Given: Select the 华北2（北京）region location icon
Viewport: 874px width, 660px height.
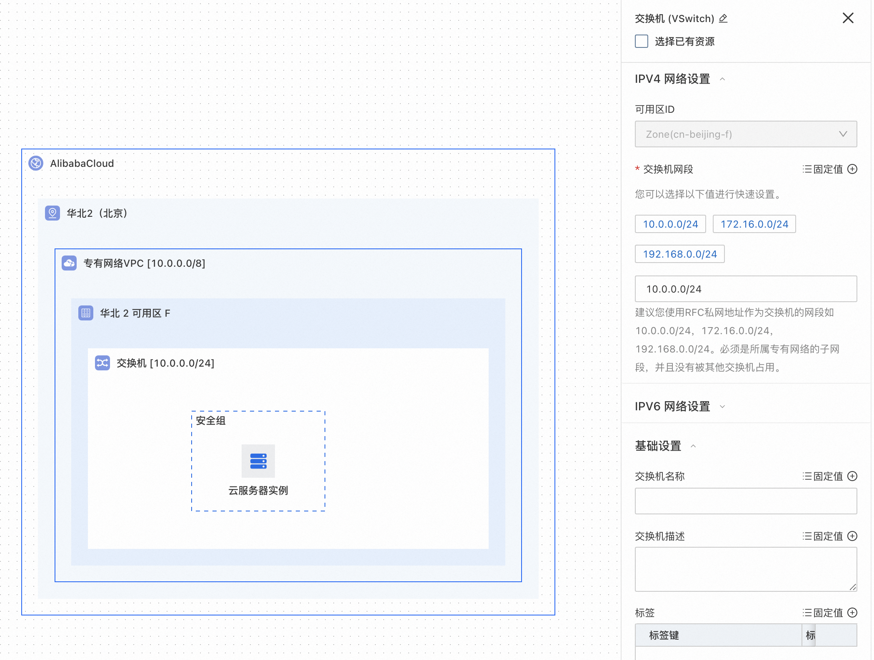Looking at the screenshot, I should click(52, 213).
